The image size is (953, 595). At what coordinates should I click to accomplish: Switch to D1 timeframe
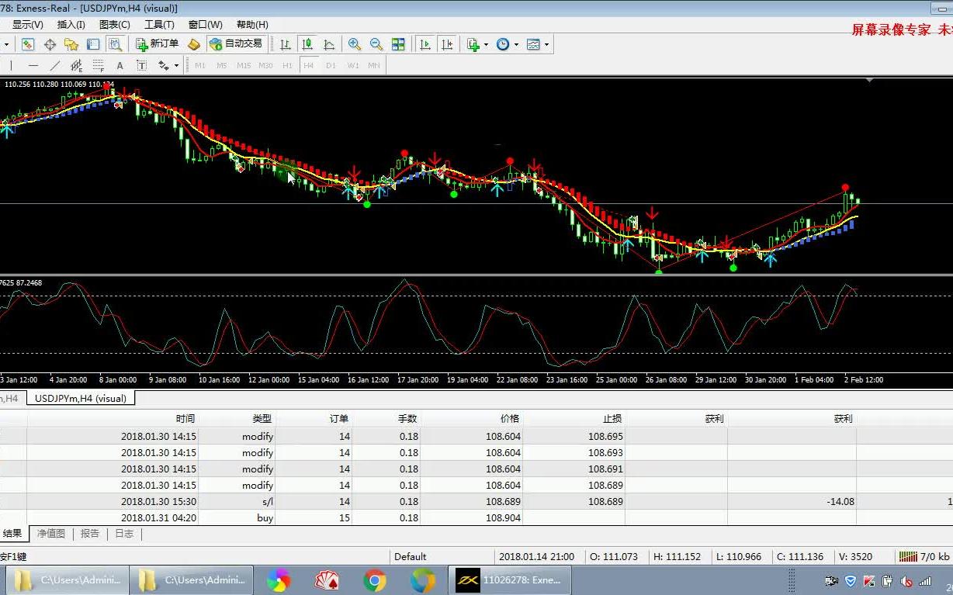click(331, 65)
